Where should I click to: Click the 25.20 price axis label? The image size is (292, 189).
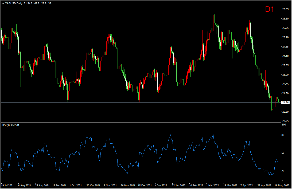[x=286, y=37]
